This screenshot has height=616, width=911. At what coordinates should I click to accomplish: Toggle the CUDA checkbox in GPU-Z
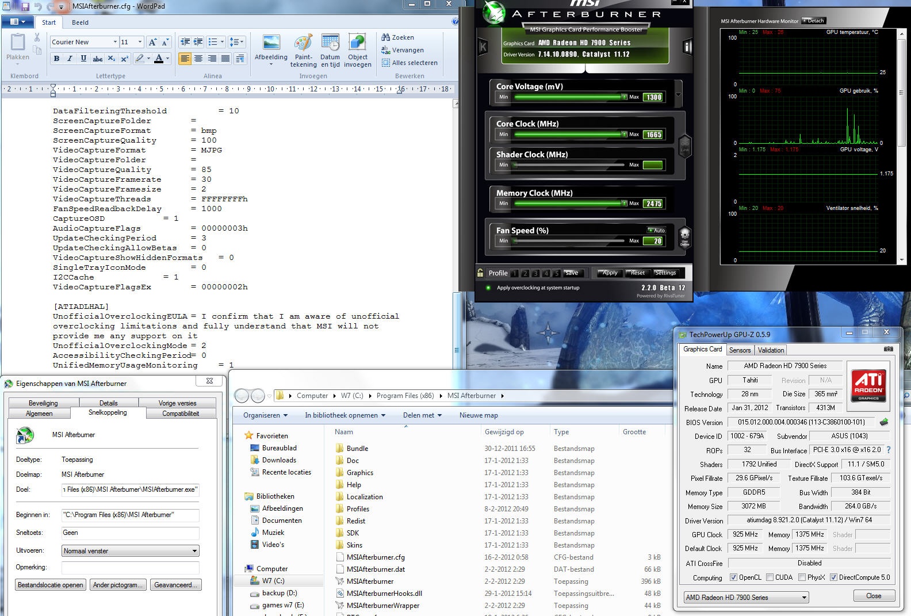click(770, 577)
